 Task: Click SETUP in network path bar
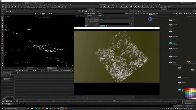pos(145,11)
